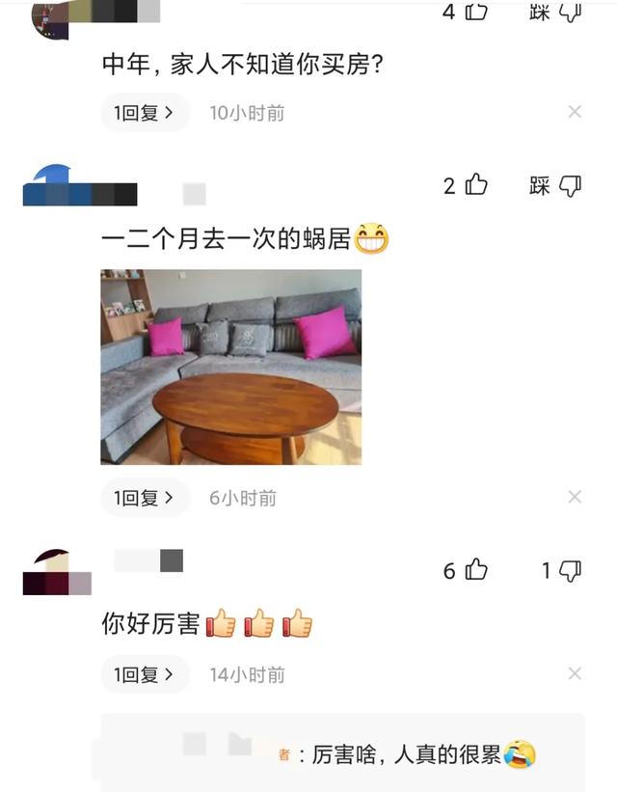Screen dimensions: 617x792
Task: Dislike the 中年家人不知道你买房 comment
Action: pos(570,13)
